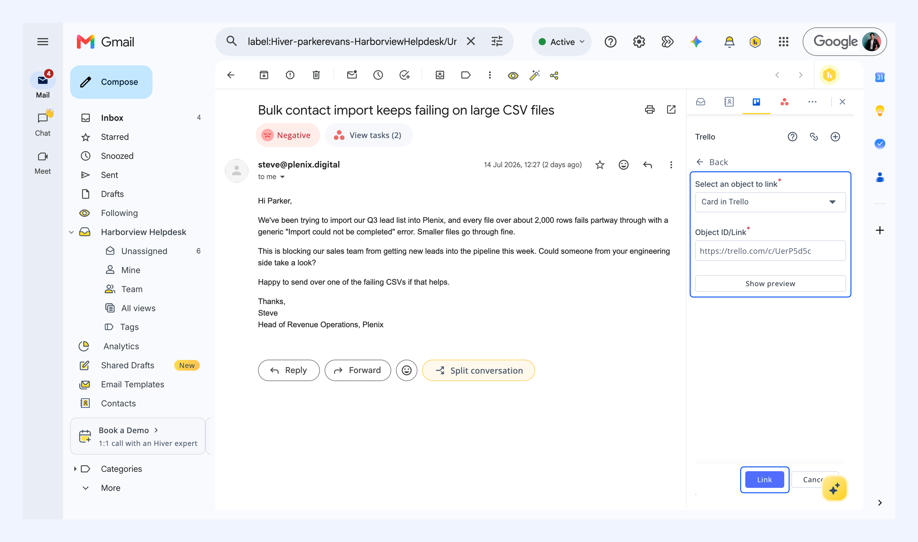The width and height of the screenshot is (918, 542).
Task: Snooze this conversation
Action: [x=378, y=75]
